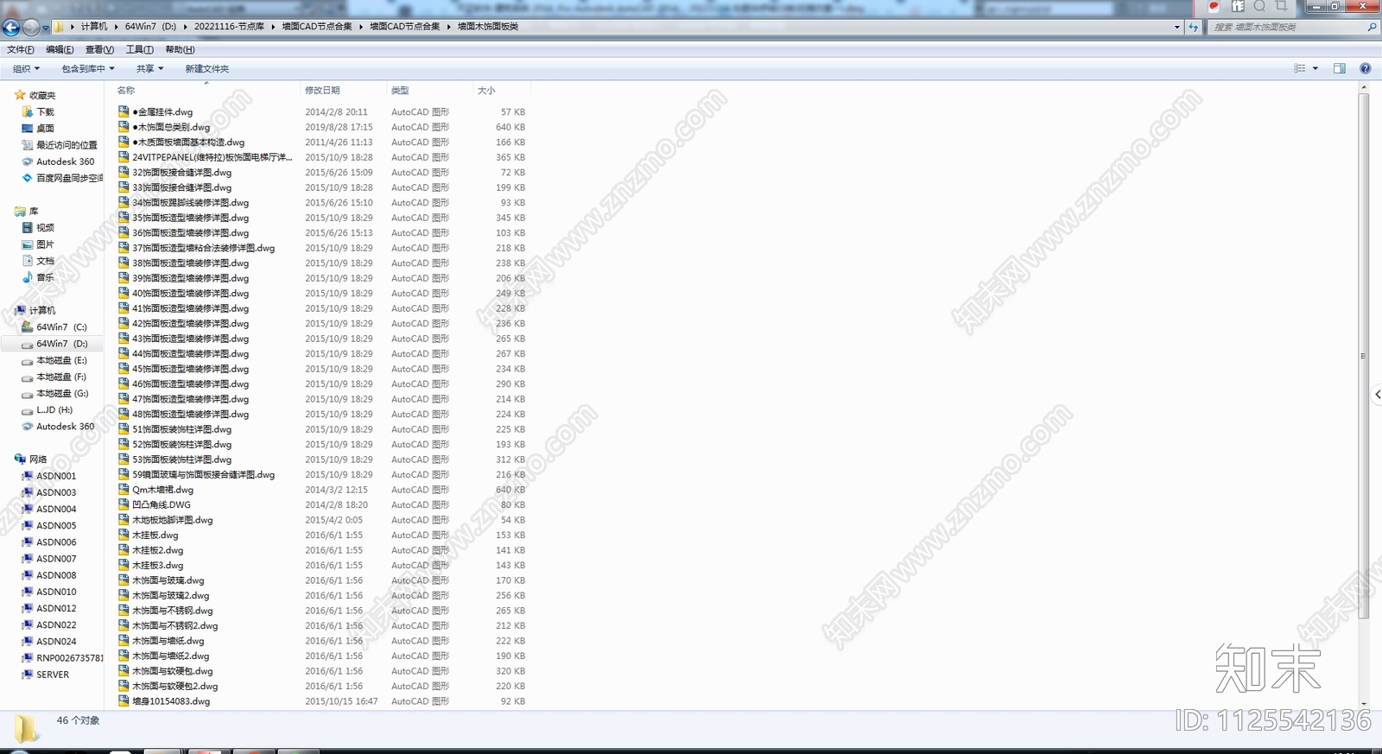Select 本地磁盘 (F:) drive
The image size is (1382, 754).
tap(61, 377)
